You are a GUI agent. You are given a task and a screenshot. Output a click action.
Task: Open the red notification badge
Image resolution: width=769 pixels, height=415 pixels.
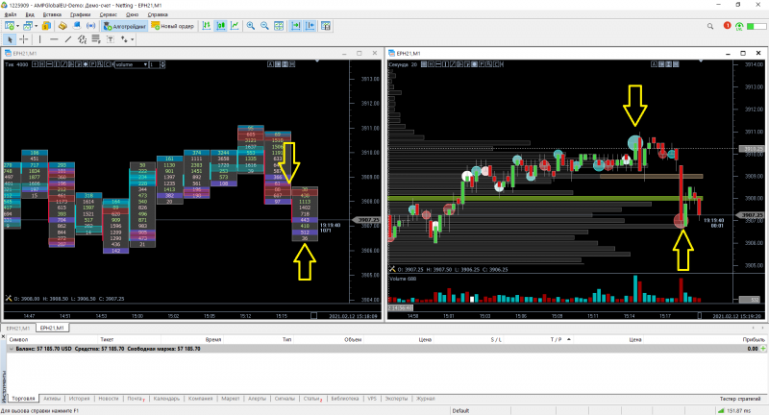click(727, 26)
